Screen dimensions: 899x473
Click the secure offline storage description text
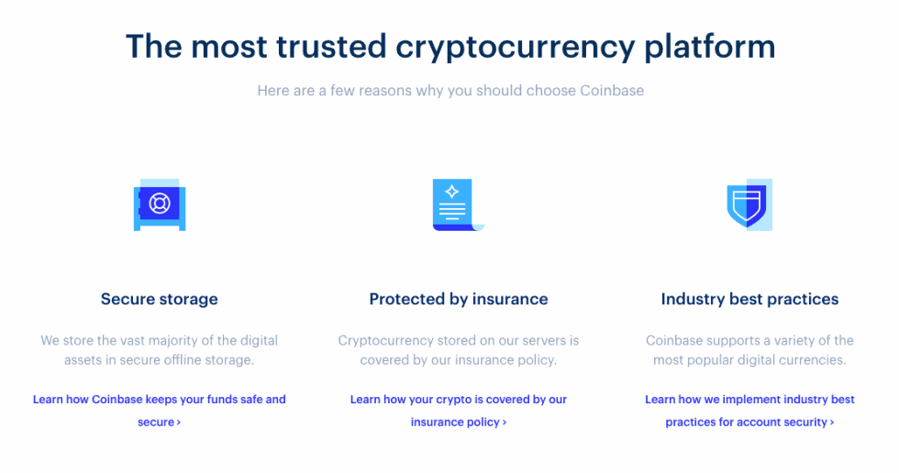[159, 350]
